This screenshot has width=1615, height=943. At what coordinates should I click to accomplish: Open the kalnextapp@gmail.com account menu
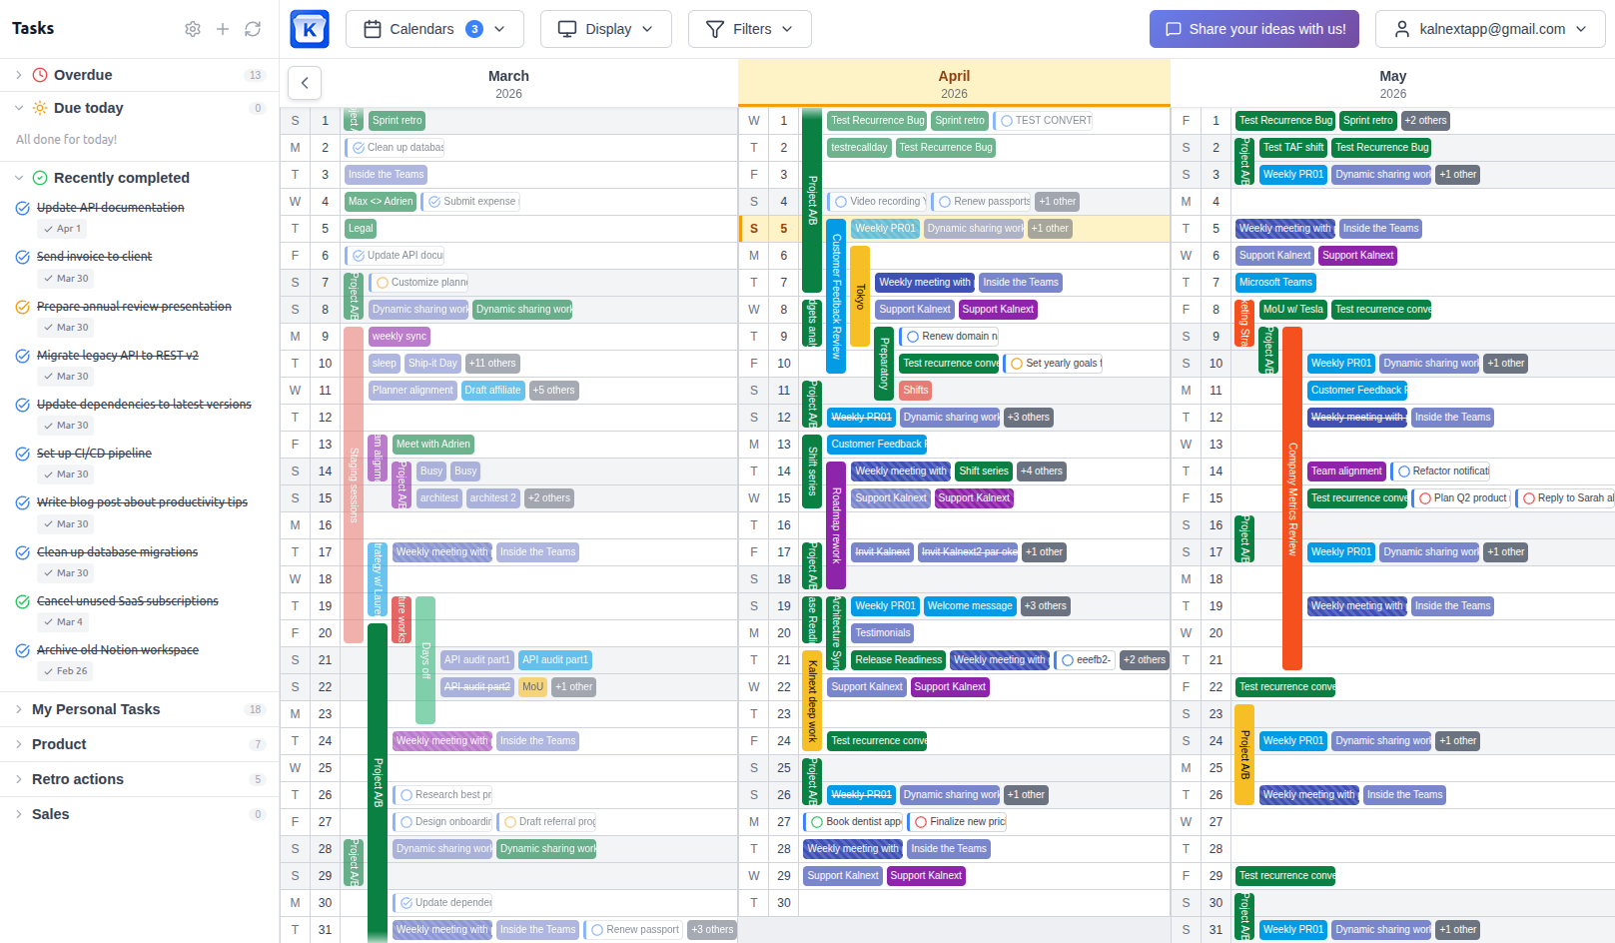pos(1489,29)
